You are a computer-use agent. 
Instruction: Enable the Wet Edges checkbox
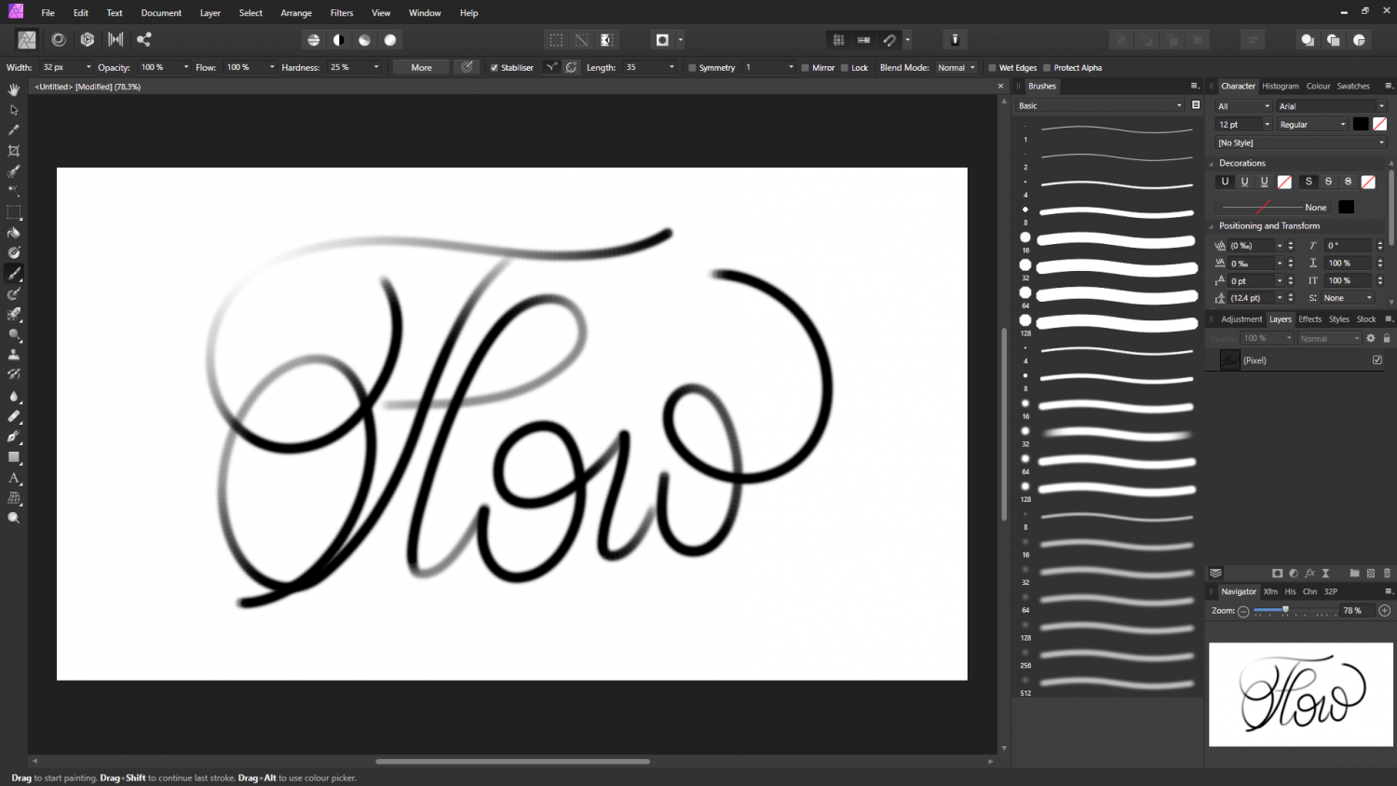(x=992, y=68)
